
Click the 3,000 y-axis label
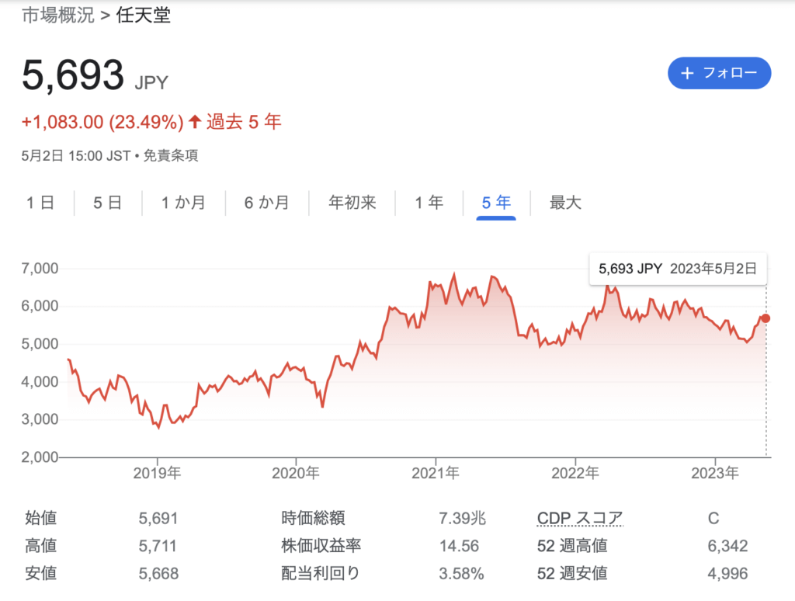coord(40,419)
